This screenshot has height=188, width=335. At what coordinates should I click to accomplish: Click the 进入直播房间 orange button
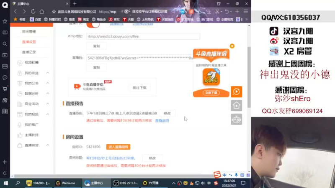coord(118,147)
